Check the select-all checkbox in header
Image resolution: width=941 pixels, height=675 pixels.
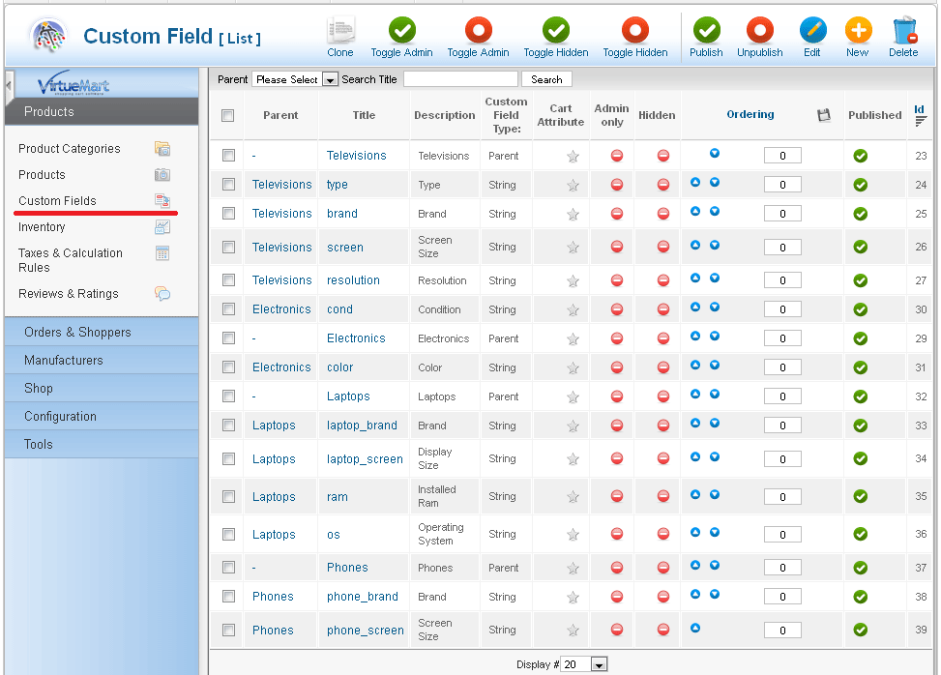pos(228,115)
